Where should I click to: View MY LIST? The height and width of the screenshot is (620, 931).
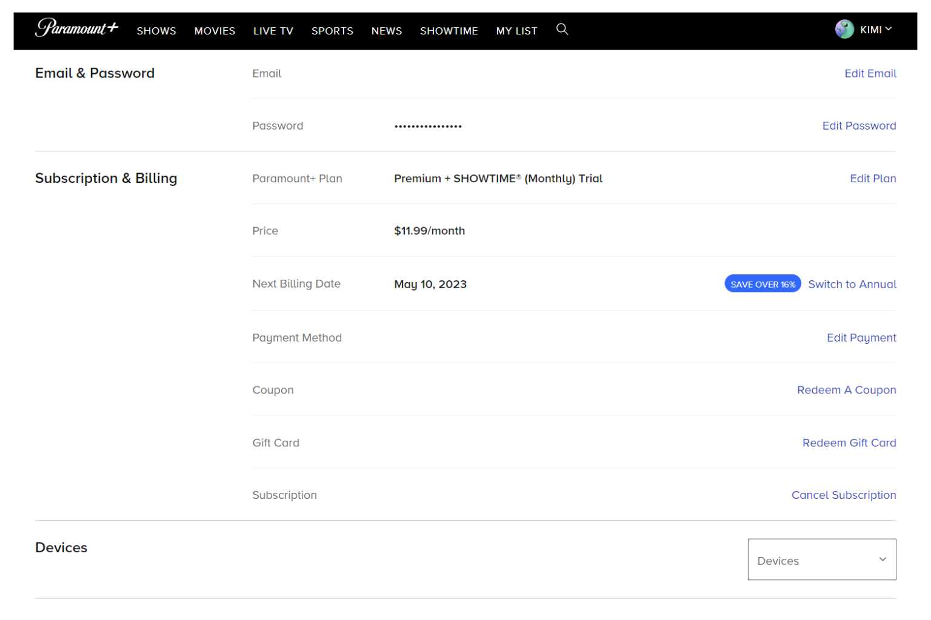pos(516,31)
